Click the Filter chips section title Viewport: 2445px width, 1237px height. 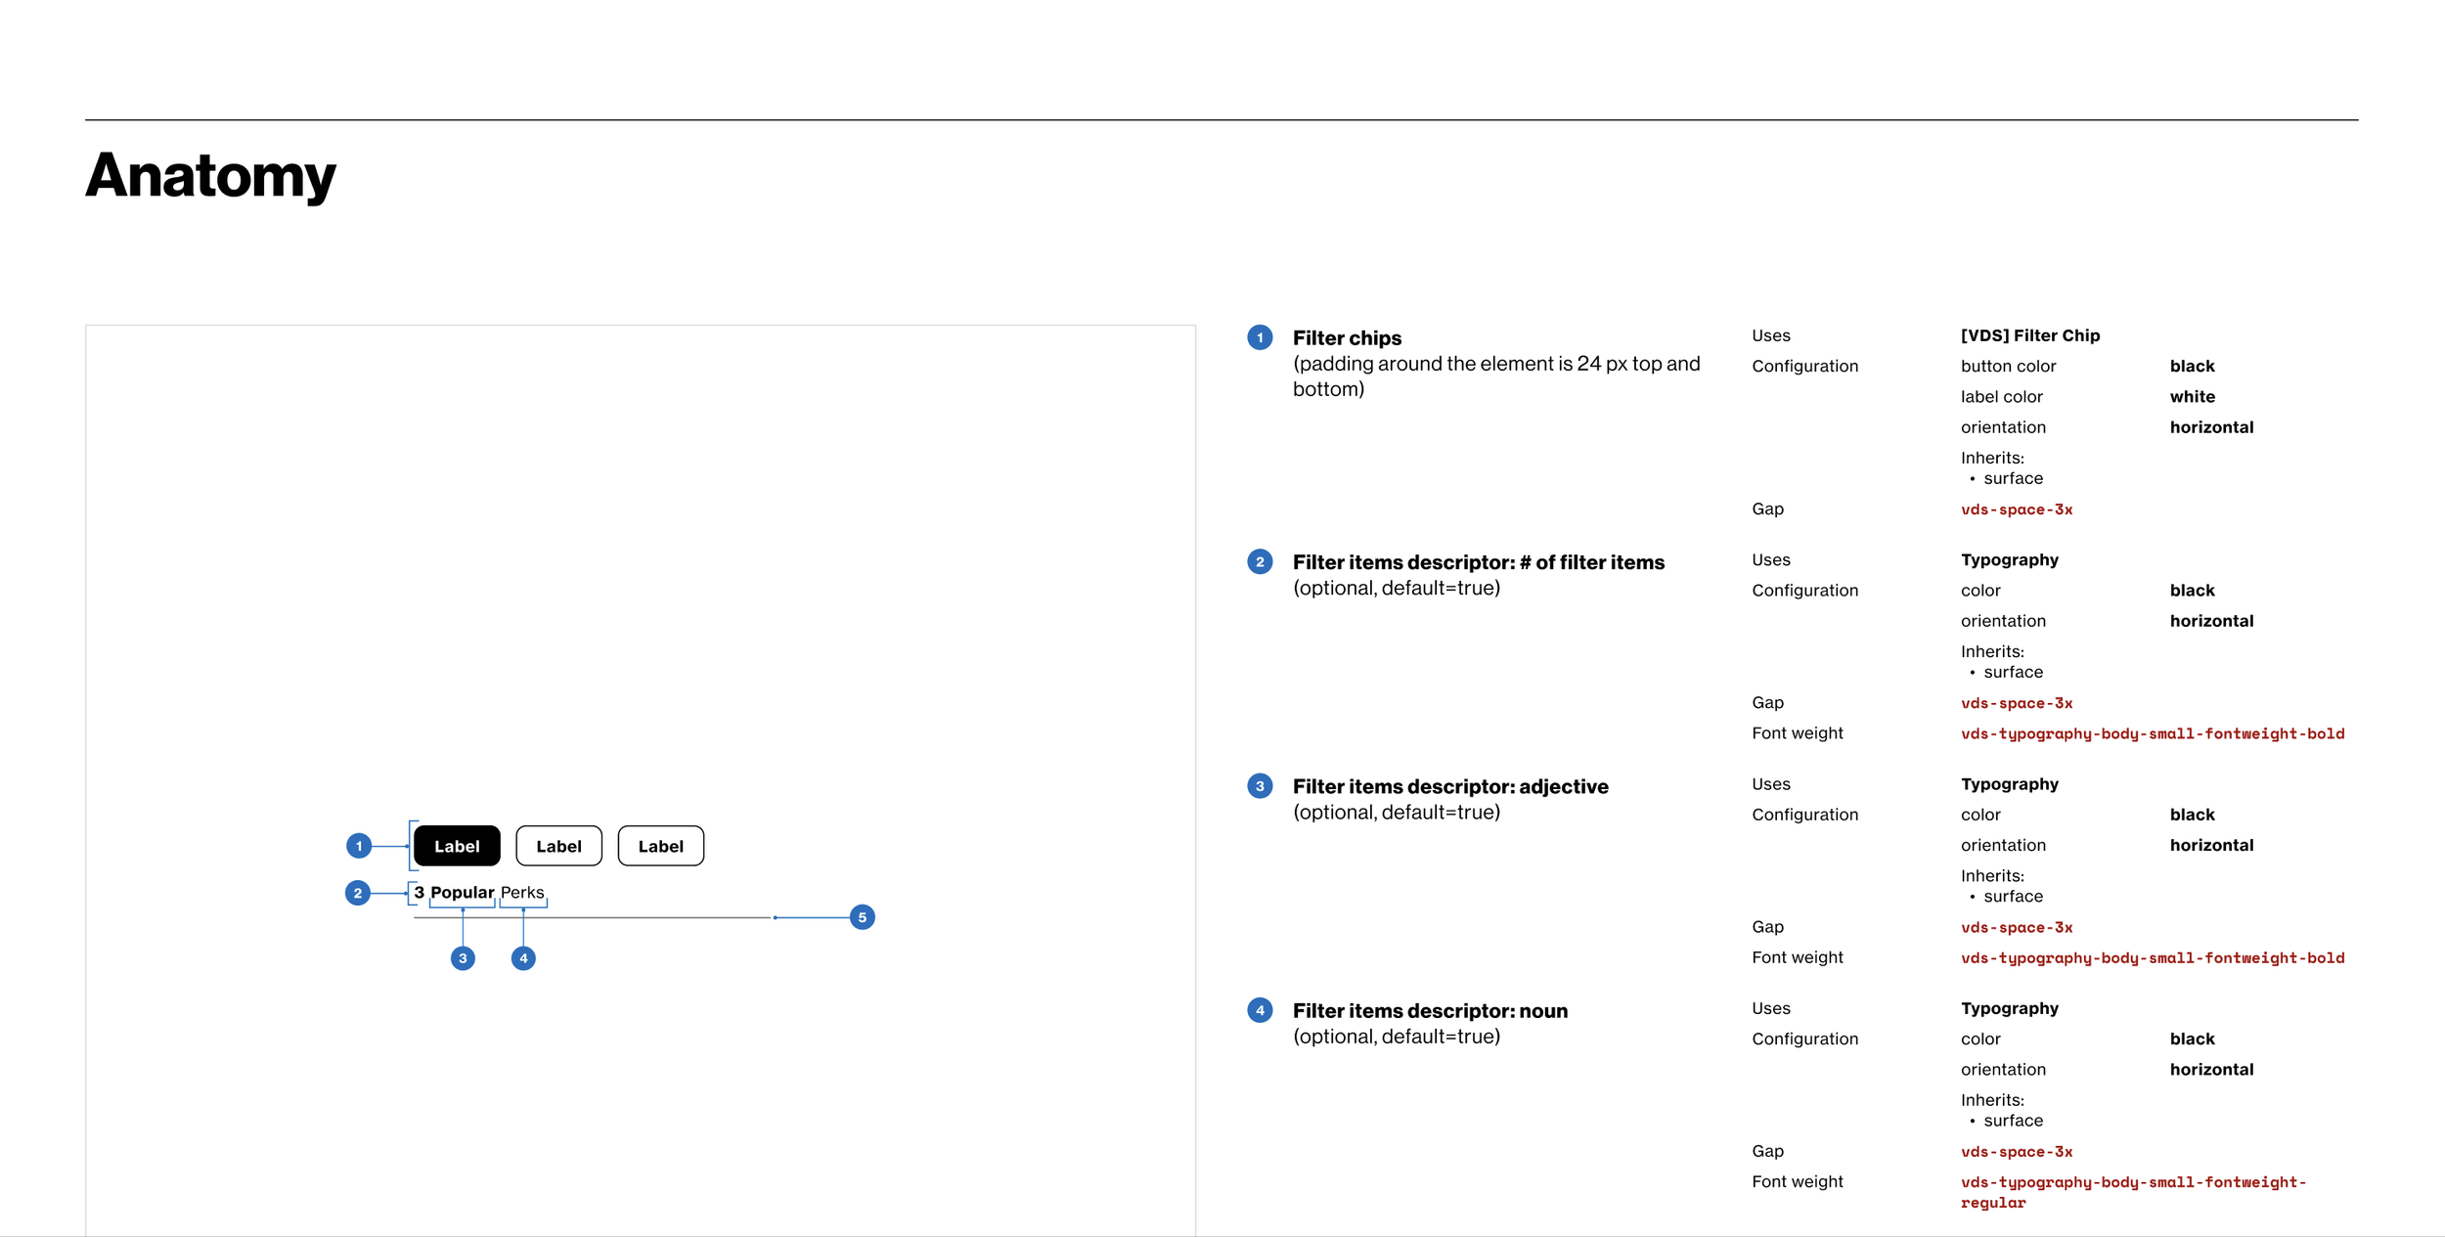[1346, 337]
